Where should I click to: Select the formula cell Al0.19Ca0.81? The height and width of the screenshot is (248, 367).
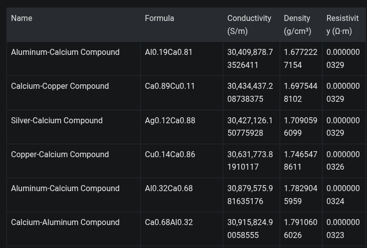(x=168, y=52)
